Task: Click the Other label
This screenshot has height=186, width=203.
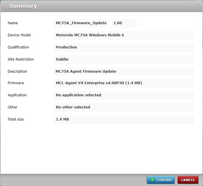Action: (x=13, y=107)
